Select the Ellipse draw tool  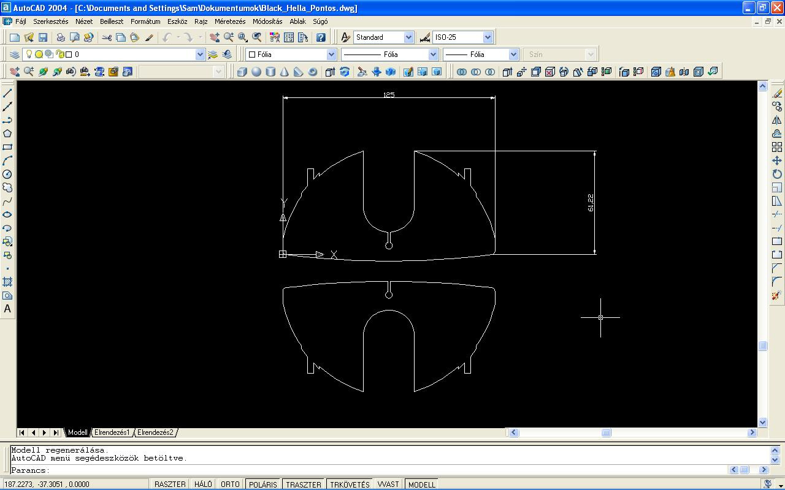click(7, 214)
